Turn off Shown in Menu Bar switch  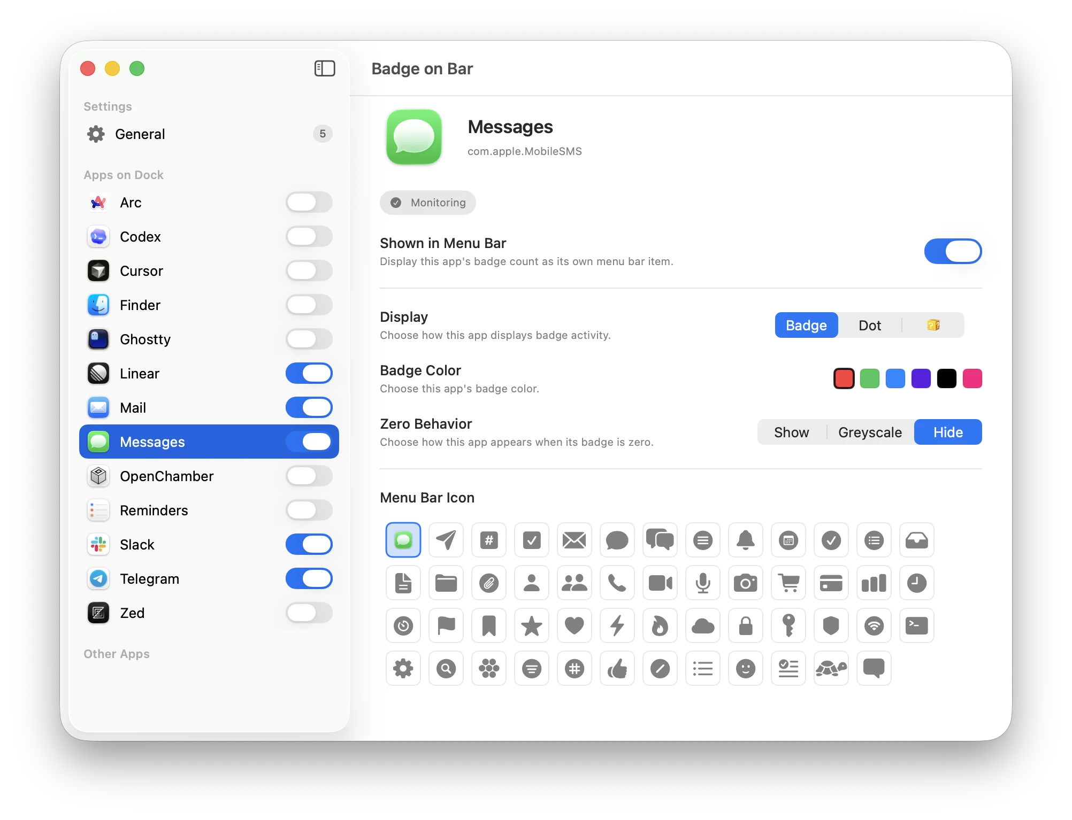pyautogui.click(x=953, y=251)
